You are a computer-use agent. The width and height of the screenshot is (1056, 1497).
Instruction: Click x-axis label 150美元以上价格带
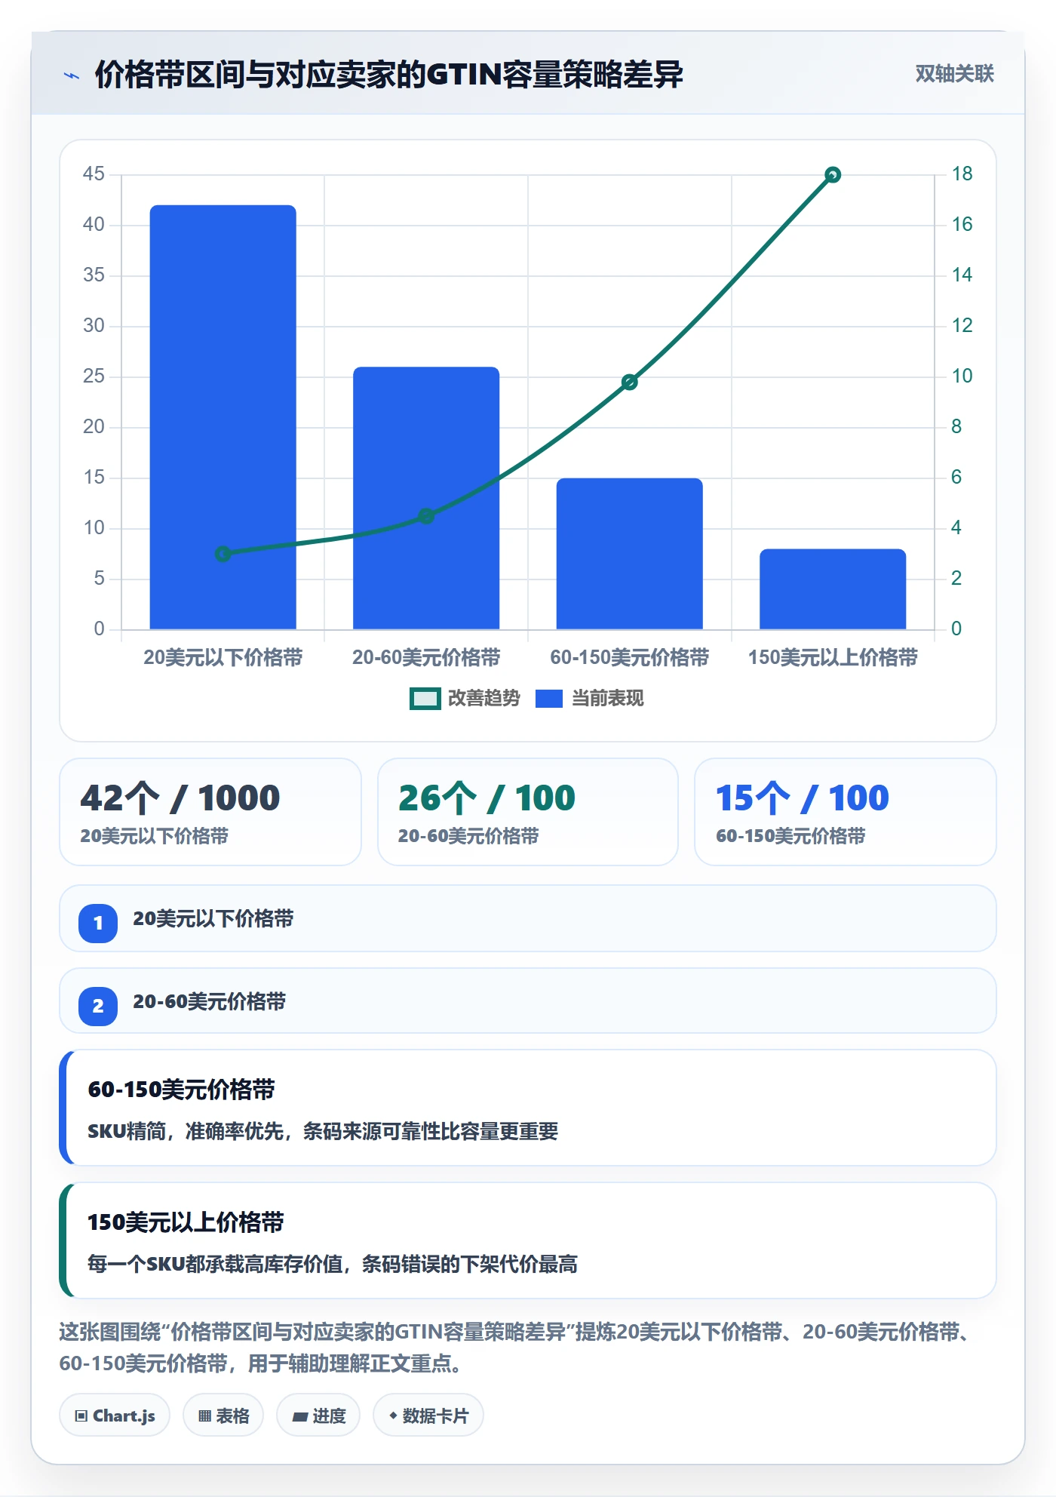click(x=833, y=657)
